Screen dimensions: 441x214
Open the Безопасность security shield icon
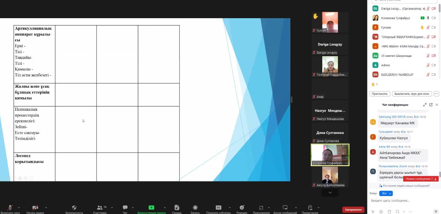(74, 208)
